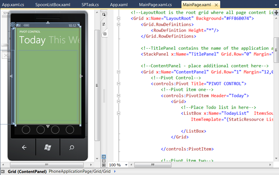Click the phone Search button
Viewport: 279px width, 175px height.
point(71,148)
